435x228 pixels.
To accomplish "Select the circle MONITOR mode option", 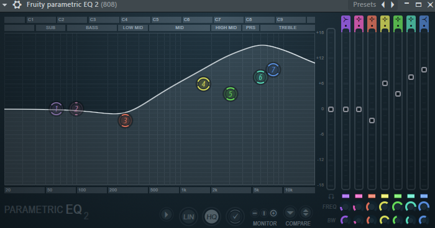I will (x=273, y=213).
